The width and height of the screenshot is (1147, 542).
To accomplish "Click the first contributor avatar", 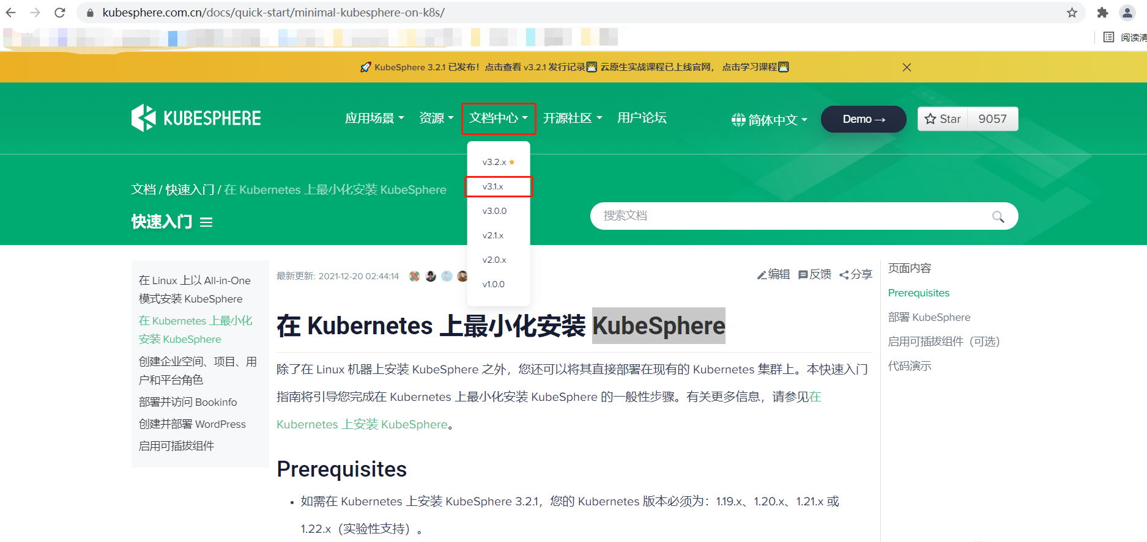I will pos(414,276).
